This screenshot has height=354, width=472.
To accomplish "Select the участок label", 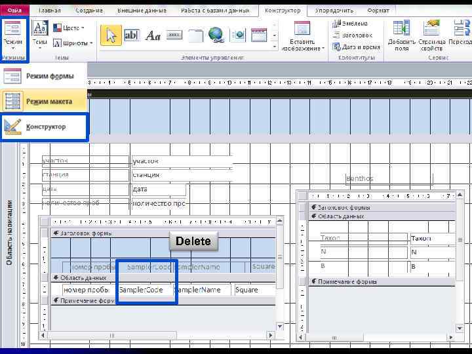I will click(85, 161).
